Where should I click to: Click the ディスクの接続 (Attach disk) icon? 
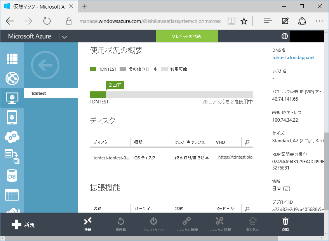186,221
